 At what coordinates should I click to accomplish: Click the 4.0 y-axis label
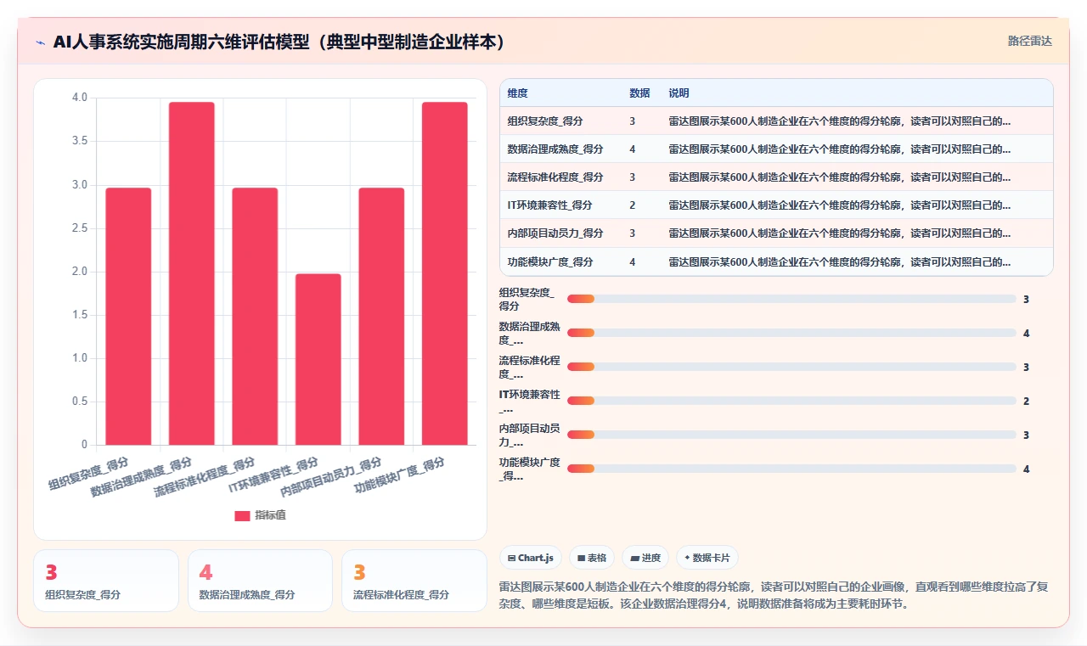[79, 98]
